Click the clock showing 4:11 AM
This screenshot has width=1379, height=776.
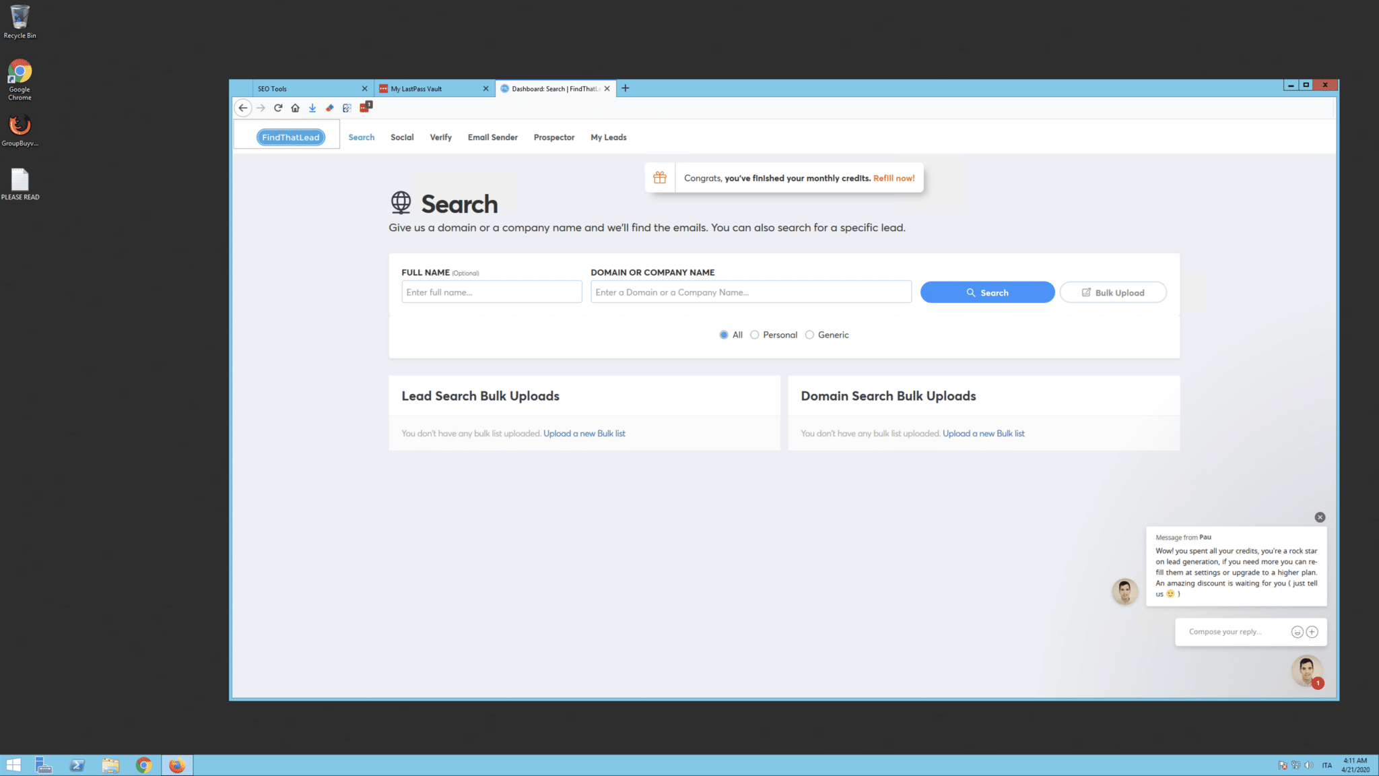pyautogui.click(x=1355, y=765)
